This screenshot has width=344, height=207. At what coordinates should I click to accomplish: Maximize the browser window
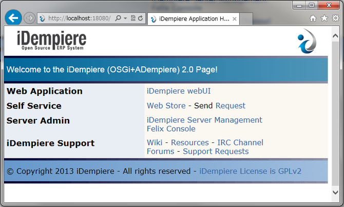(x=312, y=5)
